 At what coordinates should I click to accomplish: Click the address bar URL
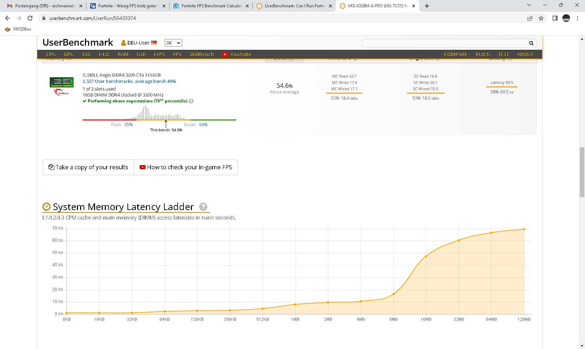click(x=93, y=18)
